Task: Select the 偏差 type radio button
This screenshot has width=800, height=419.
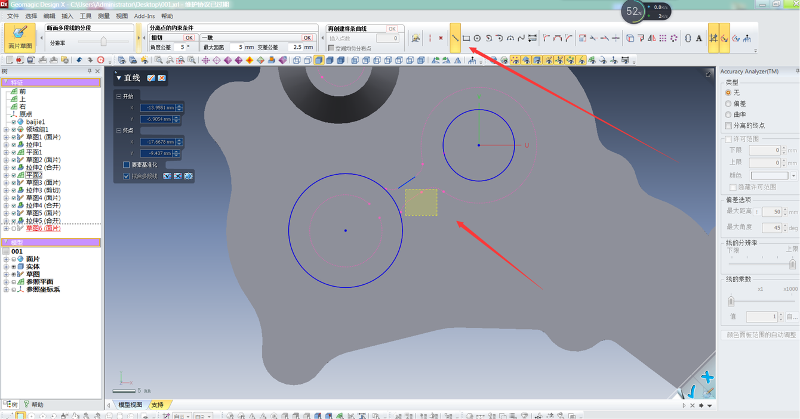Action: (728, 104)
